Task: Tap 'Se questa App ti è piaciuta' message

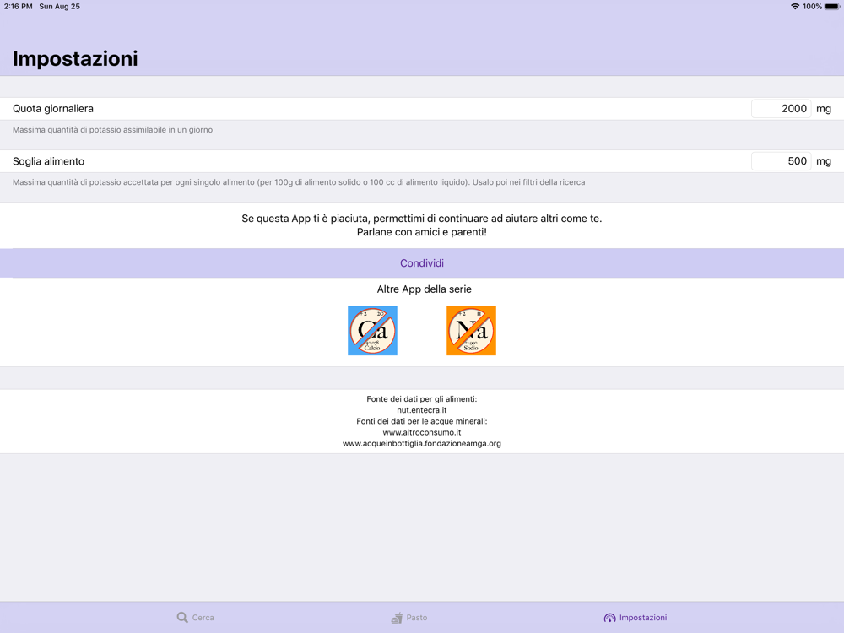Action: click(x=421, y=219)
